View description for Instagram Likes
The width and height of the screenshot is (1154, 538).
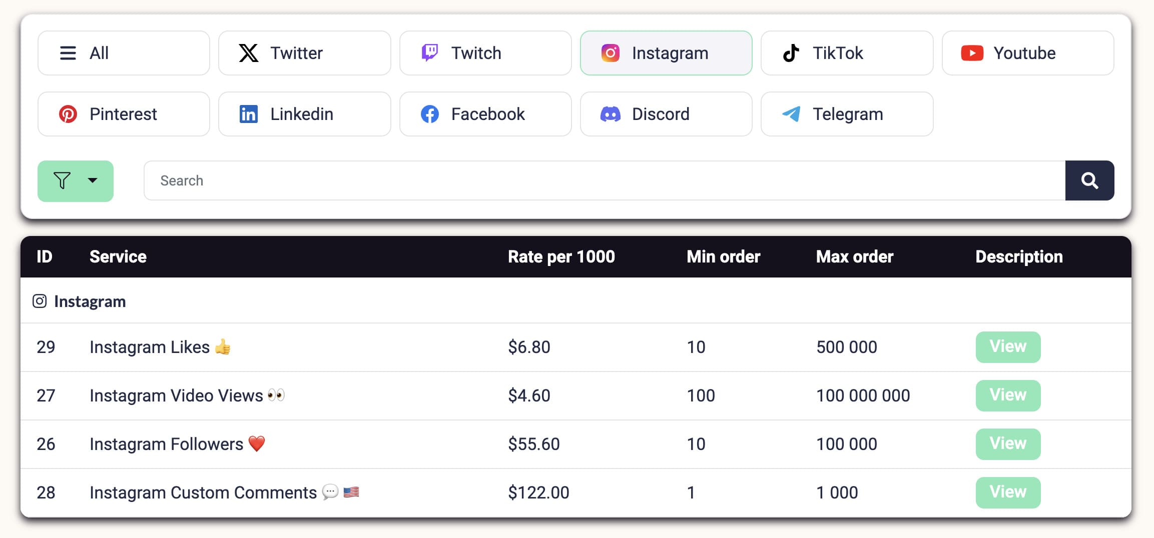coord(1007,347)
